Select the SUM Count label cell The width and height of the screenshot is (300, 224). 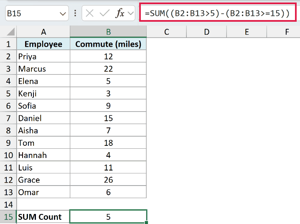43,217
